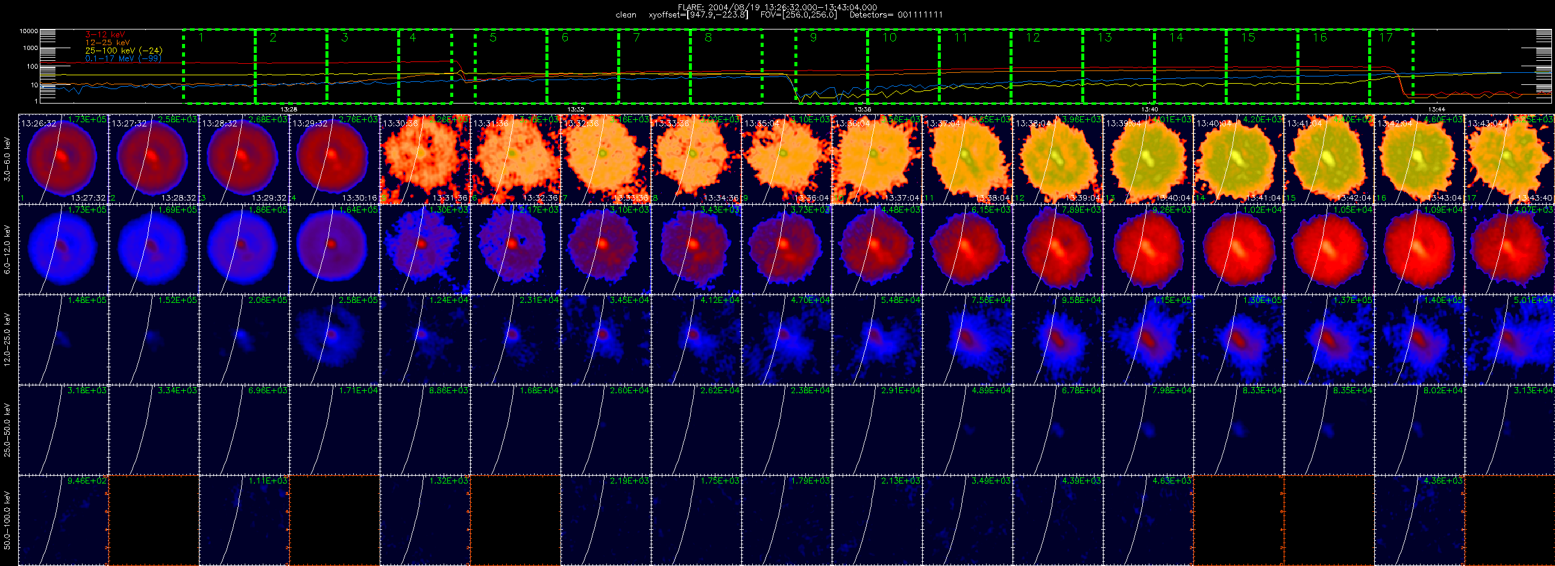Screen dimensions: 1555x566
Task: Open the 12.0-25.0 keV image peaking 3.45E+04
Action: pyautogui.click(x=606, y=340)
